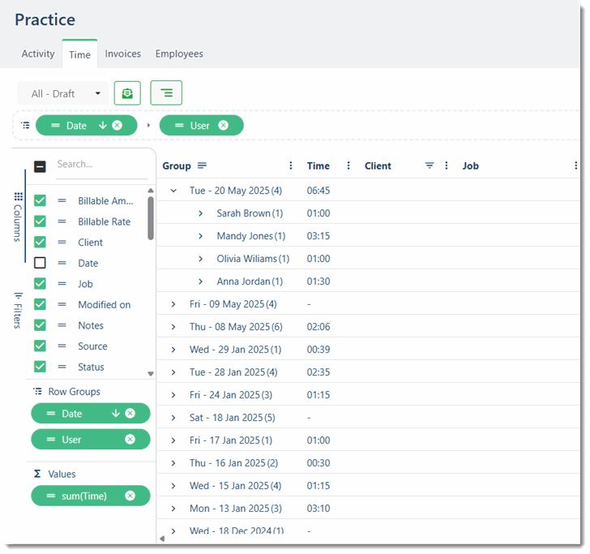Uncheck the Billable Am... column checkbox
This screenshot has height=554, width=590.
[40, 200]
